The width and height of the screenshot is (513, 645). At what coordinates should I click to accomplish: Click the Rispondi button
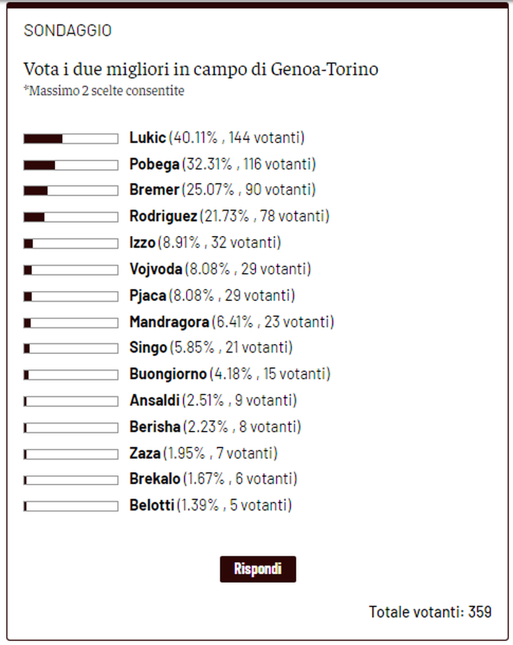tap(257, 569)
